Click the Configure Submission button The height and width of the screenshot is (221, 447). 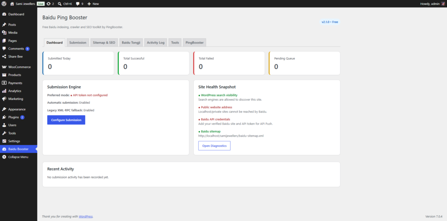coord(66,120)
